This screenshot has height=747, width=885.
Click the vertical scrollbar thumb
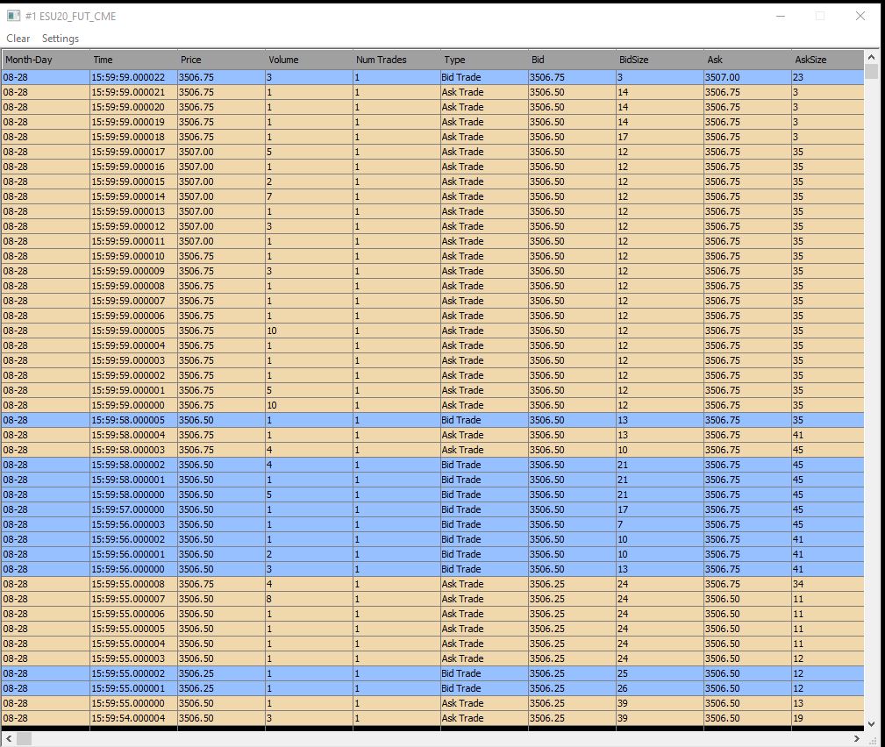click(x=871, y=72)
